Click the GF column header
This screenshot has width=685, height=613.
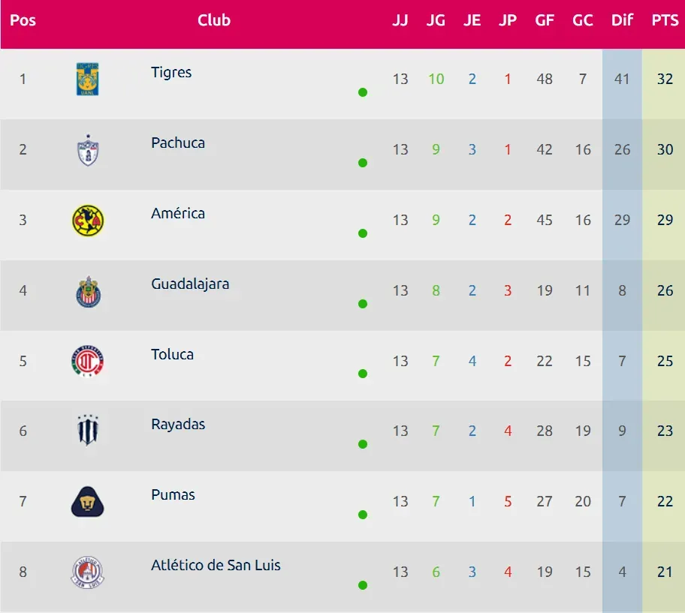545,20
